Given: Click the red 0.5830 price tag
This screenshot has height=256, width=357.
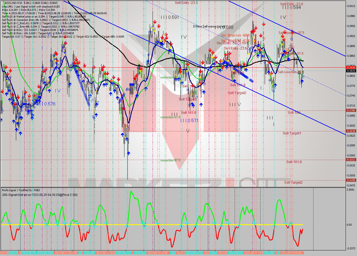Looking at the screenshot, I should 351,67.
